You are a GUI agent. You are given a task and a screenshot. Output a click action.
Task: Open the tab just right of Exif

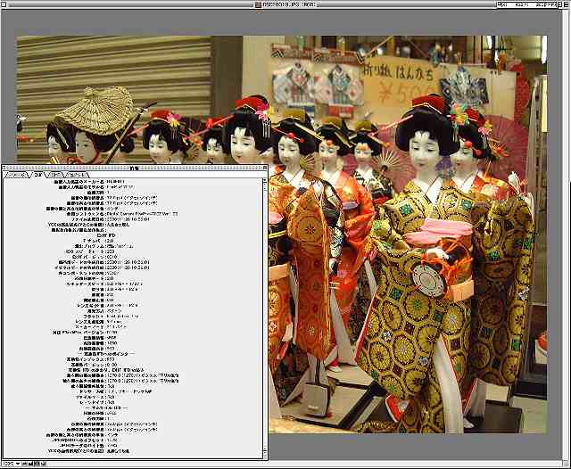(x=55, y=175)
